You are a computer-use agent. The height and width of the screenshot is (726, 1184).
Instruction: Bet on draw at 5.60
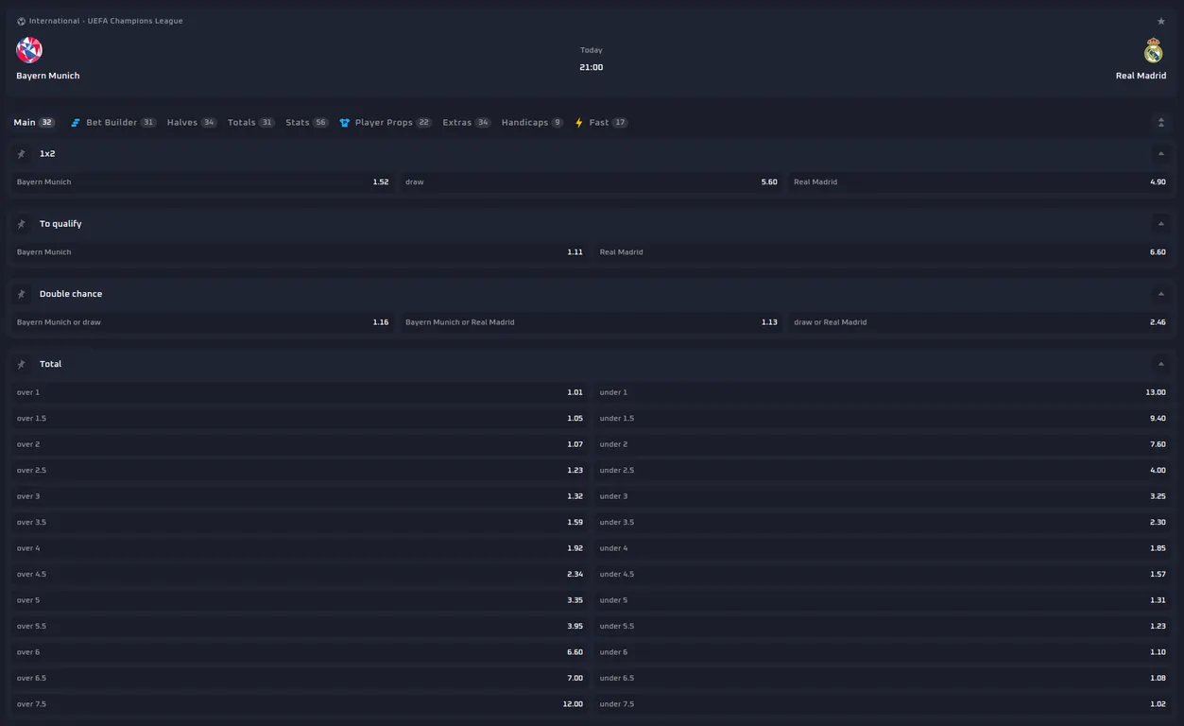click(592, 182)
